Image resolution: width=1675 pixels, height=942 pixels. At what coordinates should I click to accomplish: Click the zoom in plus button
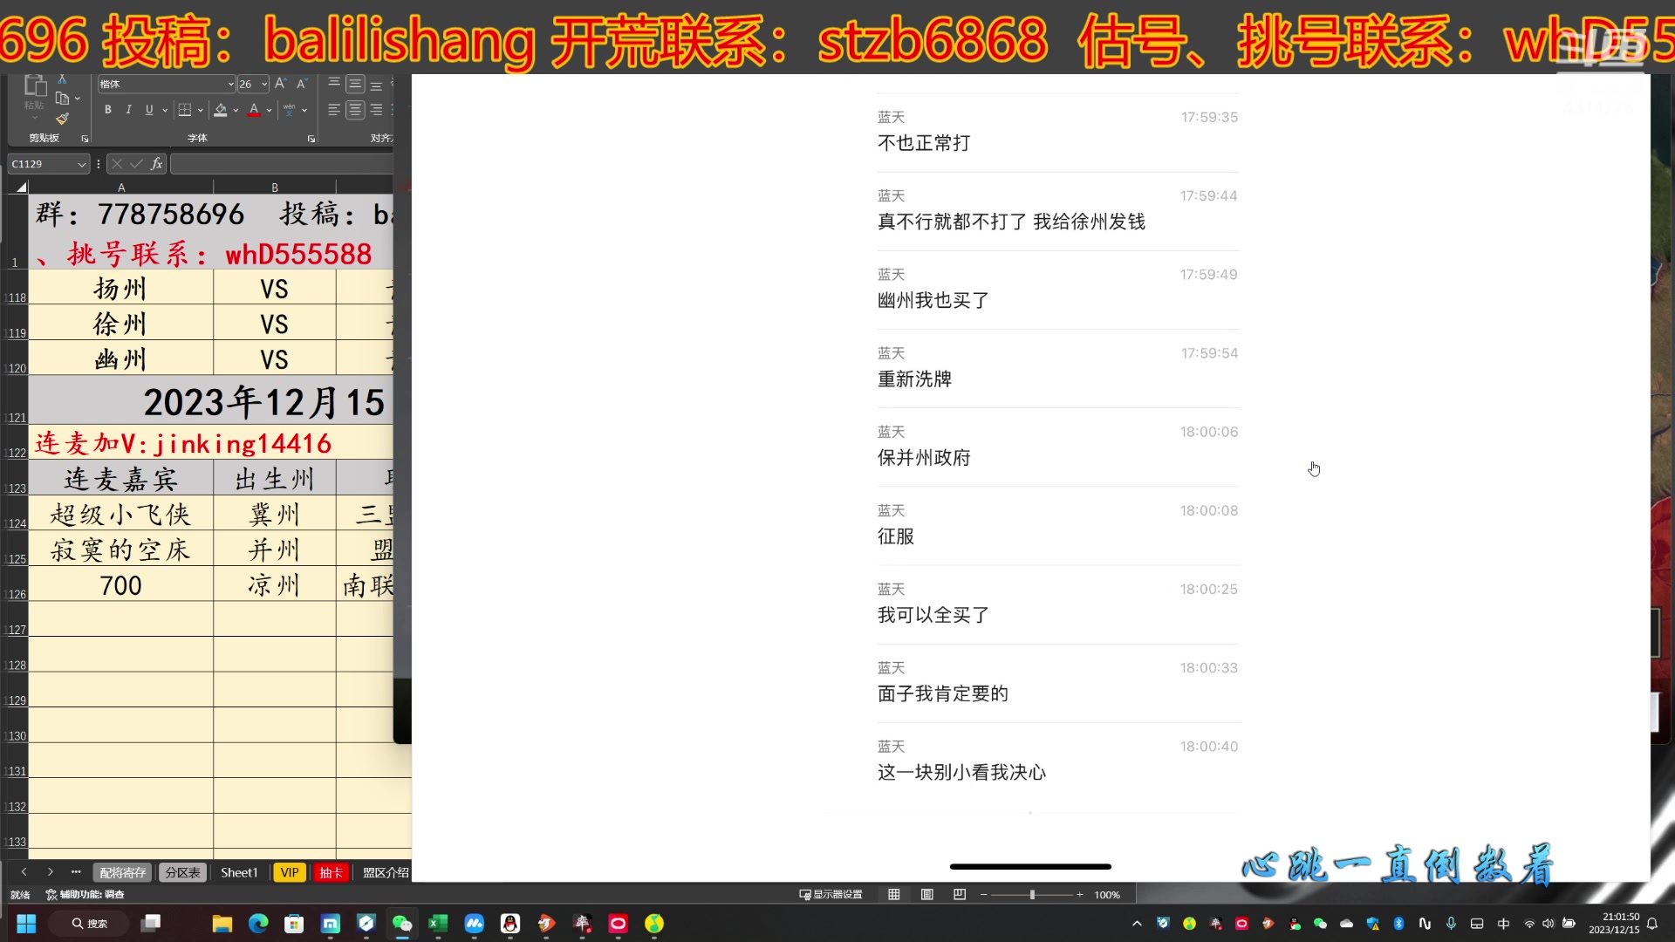pos(1080,895)
